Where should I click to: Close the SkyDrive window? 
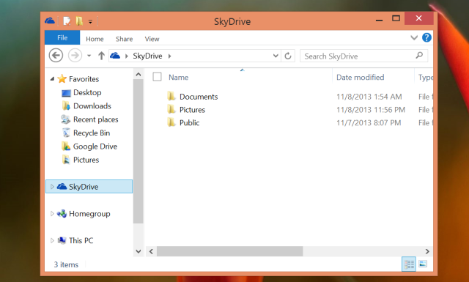(x=418, y=18)
